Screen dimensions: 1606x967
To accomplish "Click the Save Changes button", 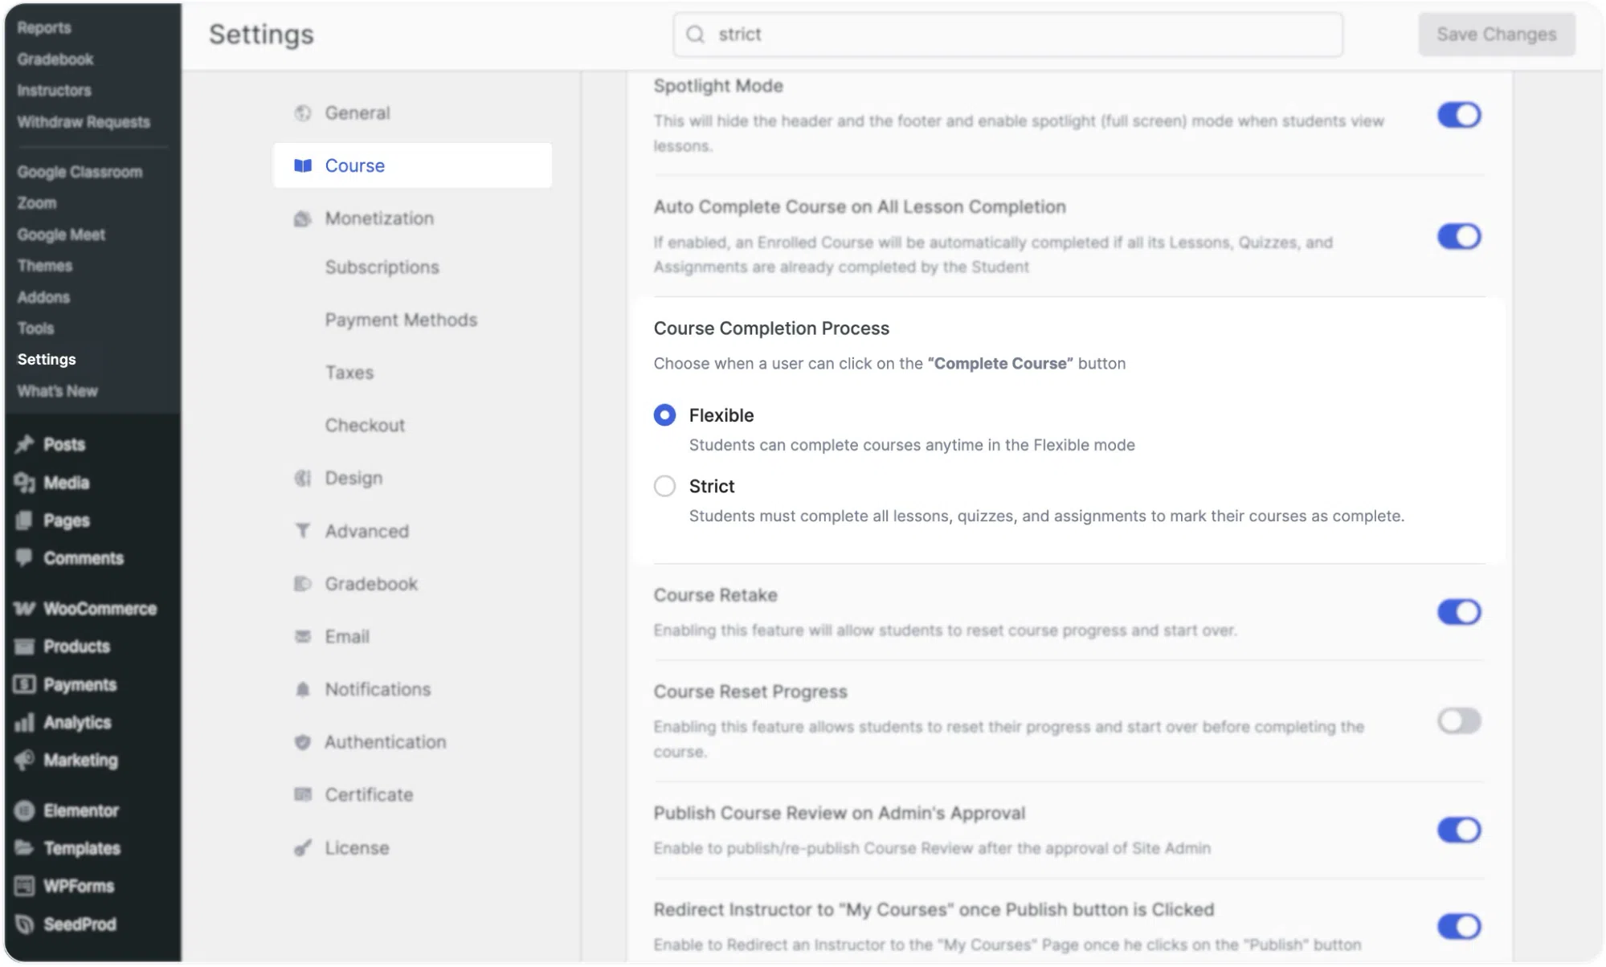I will click(x=1496, y=35).
